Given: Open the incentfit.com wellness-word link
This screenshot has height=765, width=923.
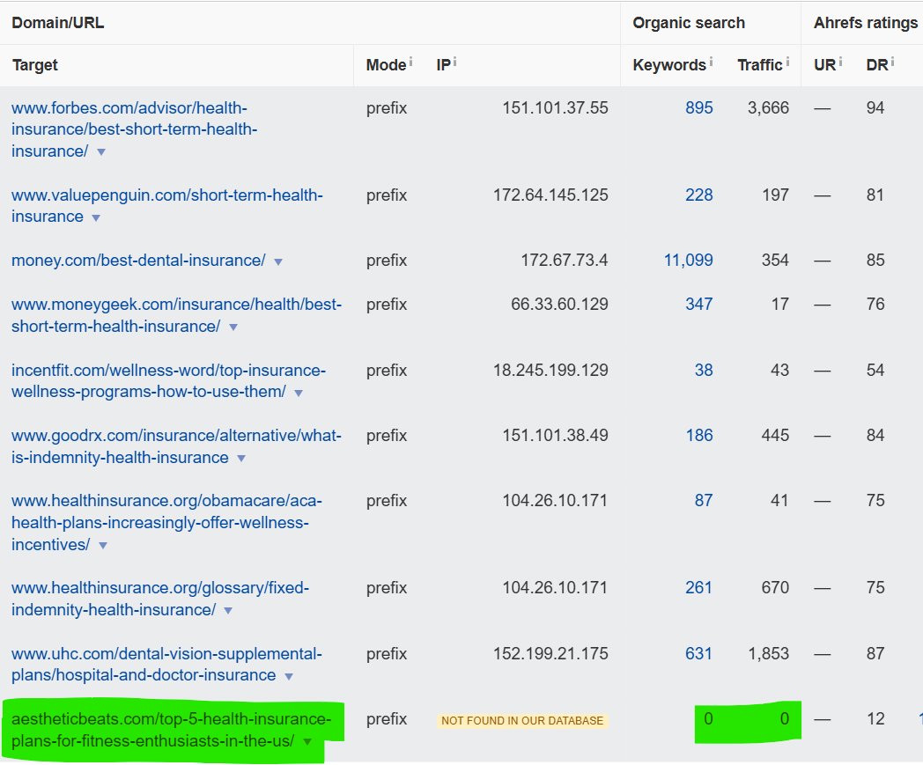Looking at the screenshot, I should coord(168,380).
